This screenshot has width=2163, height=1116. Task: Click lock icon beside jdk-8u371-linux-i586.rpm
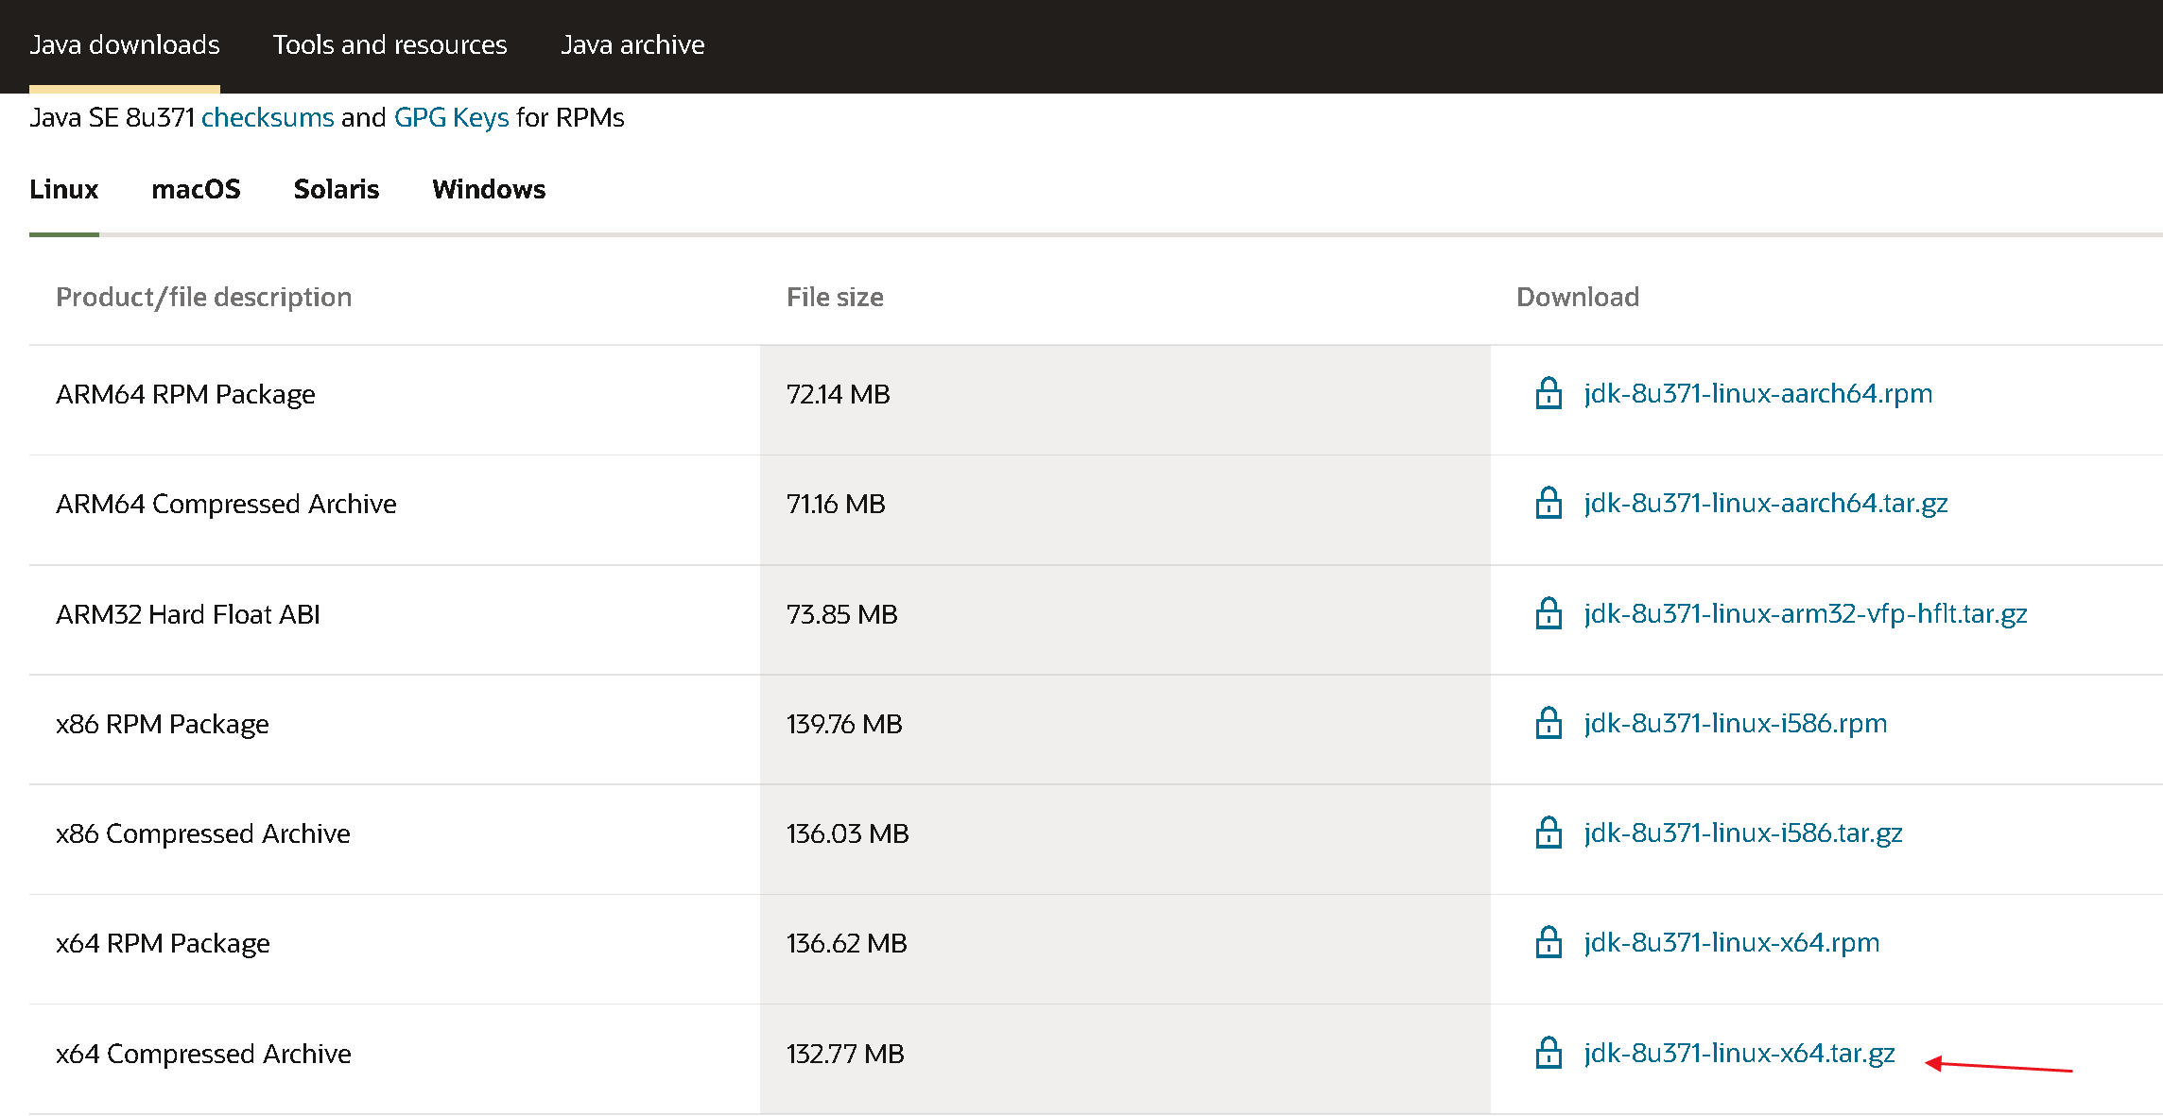[x=1549, y=723]
